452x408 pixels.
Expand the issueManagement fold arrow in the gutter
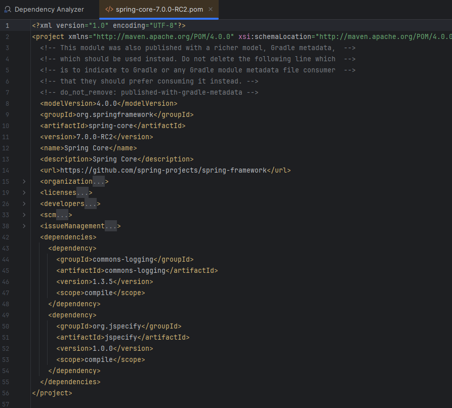click(x=24, y=226)
